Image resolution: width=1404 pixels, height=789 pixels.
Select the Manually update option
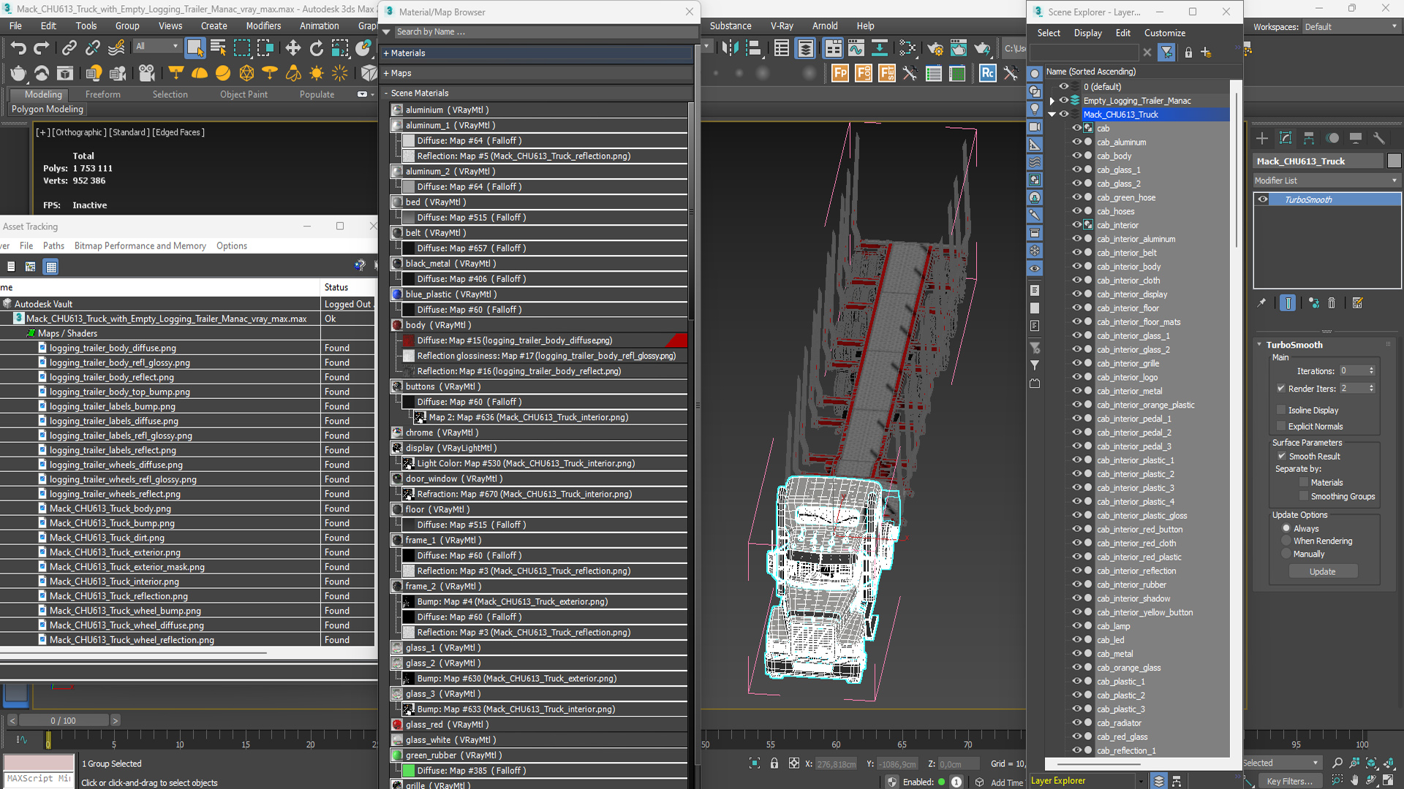pyautogui.click(x=1286, y=554)
